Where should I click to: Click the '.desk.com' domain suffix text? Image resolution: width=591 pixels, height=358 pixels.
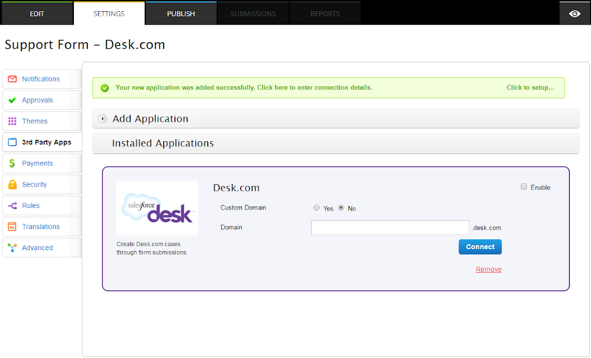point(486,228)
